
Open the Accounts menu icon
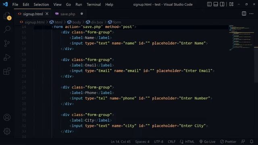point(7,117)
